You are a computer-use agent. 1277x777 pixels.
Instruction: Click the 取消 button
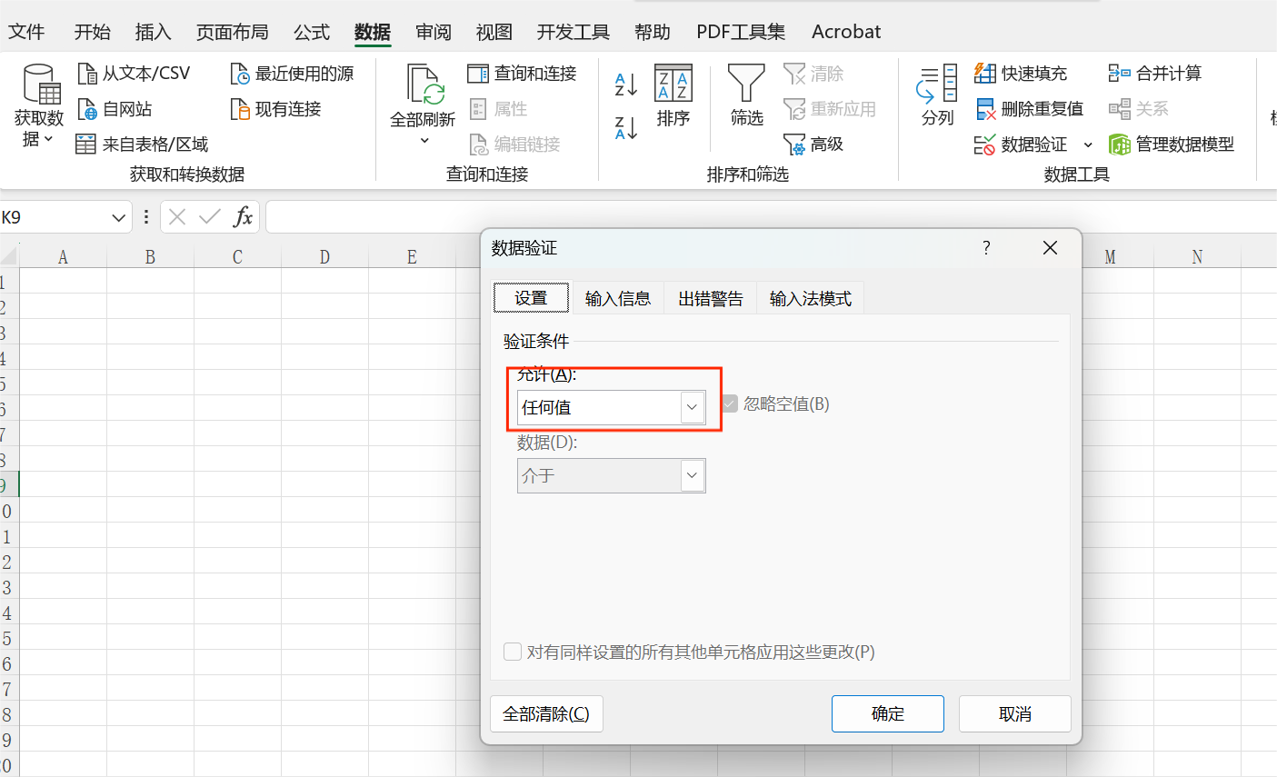pos(1015,714)
